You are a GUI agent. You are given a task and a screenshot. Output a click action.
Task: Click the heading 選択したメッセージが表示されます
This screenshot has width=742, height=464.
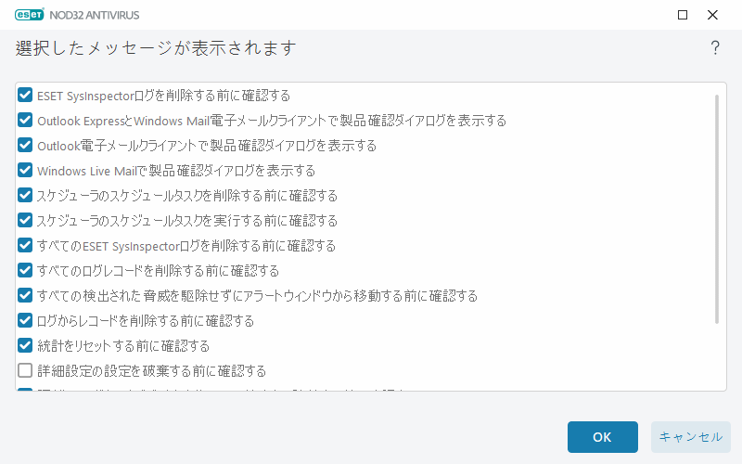point(156,48)
